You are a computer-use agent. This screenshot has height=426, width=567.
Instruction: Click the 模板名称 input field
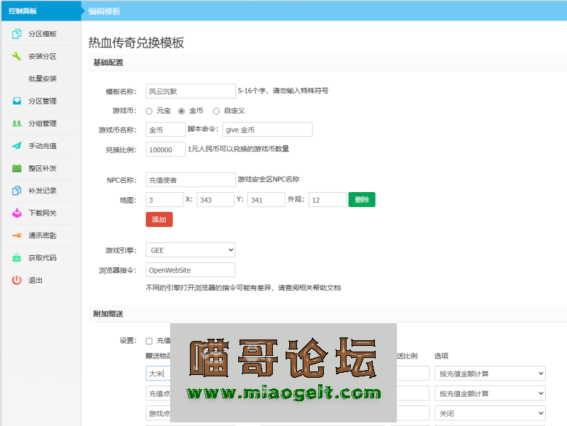(x=190, y=91)
